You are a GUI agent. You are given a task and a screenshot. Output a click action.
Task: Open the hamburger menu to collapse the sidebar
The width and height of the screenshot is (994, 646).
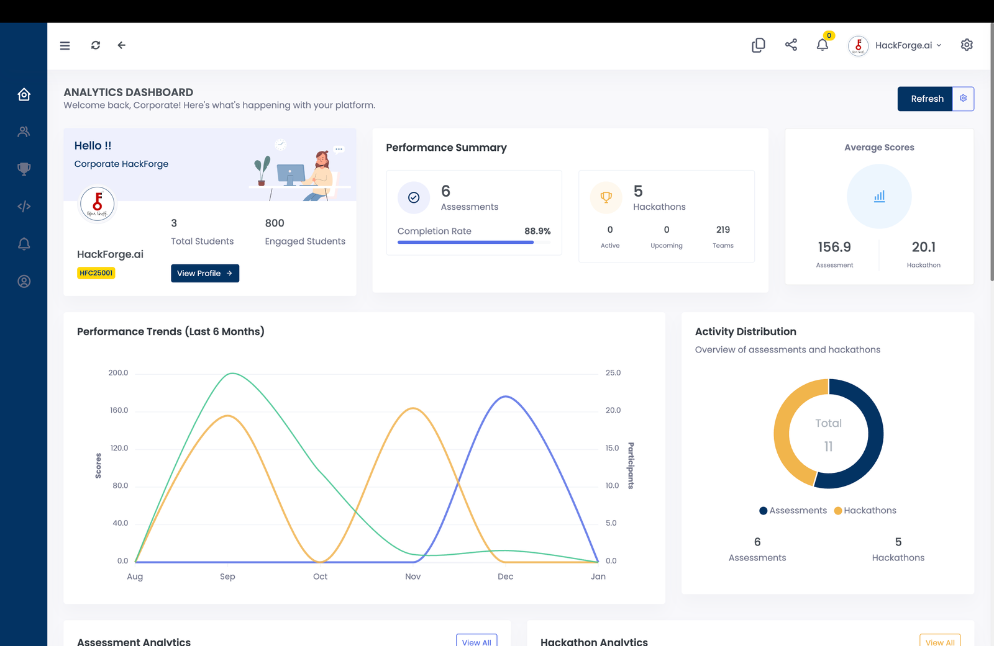[x=65, y=45]
